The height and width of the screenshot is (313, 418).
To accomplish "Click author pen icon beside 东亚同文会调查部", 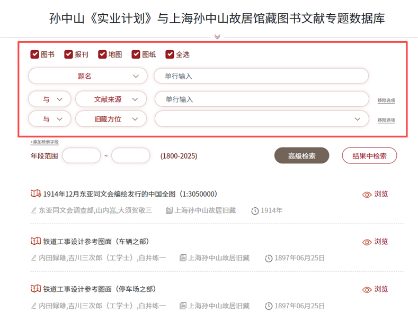I will tap(33, 210).
